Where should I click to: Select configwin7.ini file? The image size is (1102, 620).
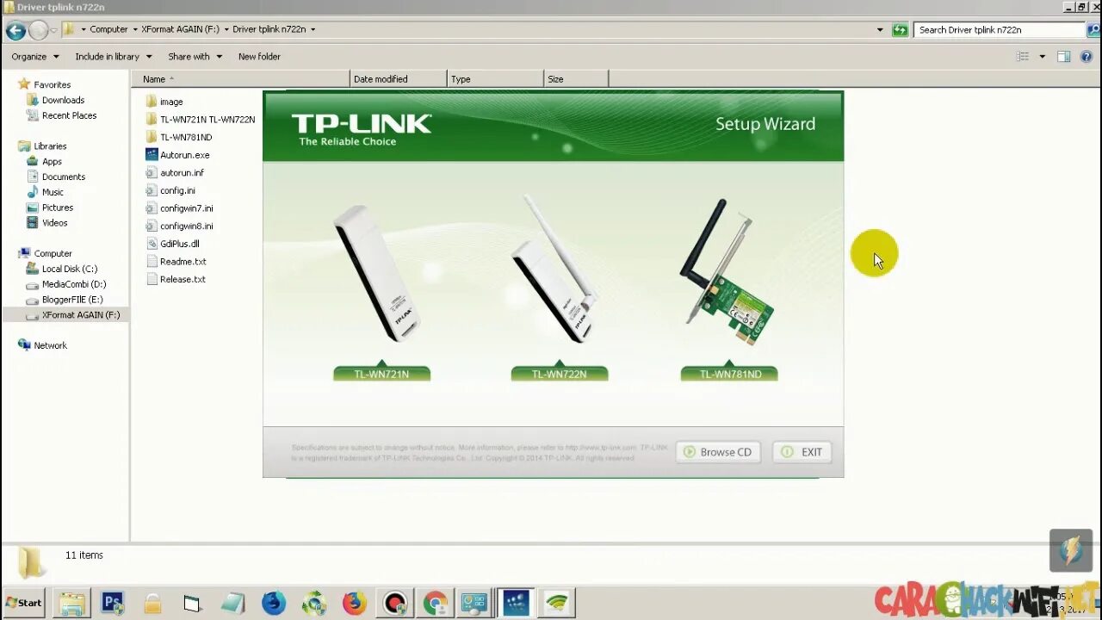pos(179,208)
